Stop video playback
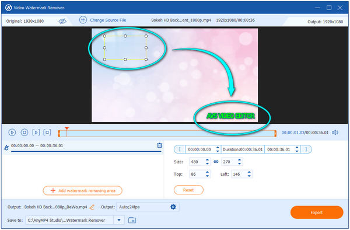The width and height of the screenshot is (350, 230). pos(24,133)
